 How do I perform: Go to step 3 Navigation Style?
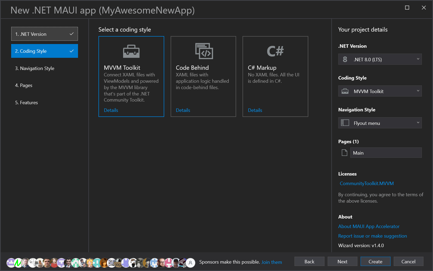[45, 68]
